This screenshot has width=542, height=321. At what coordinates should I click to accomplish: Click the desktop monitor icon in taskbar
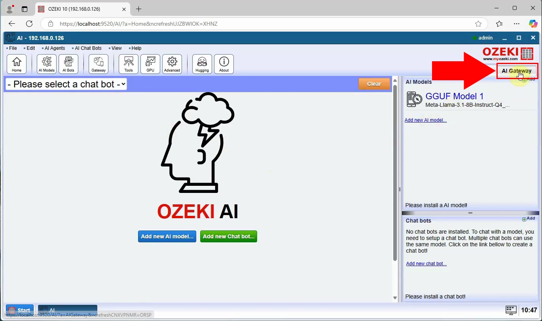point(511,310)
